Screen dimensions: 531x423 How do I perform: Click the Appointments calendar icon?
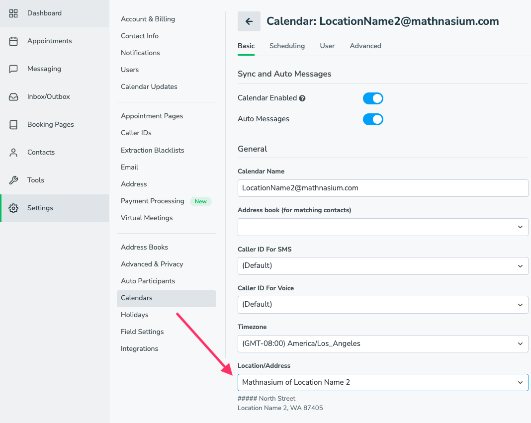coord(13,41)
